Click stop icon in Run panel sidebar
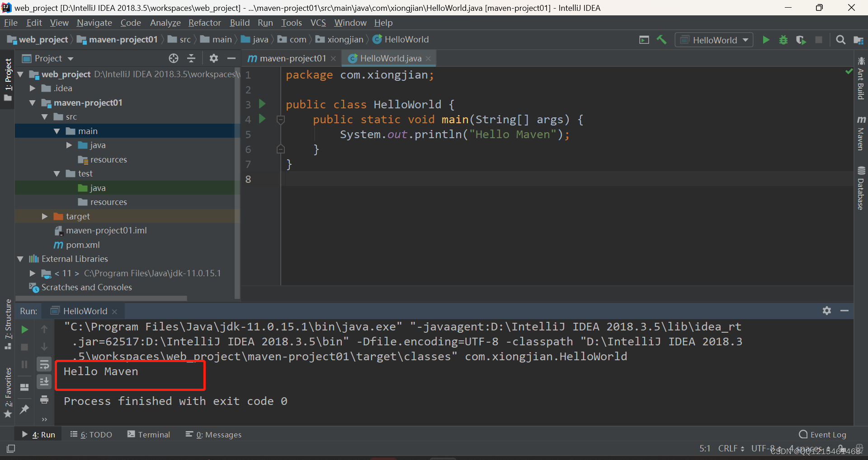868x460 pixels. point(25,347)
